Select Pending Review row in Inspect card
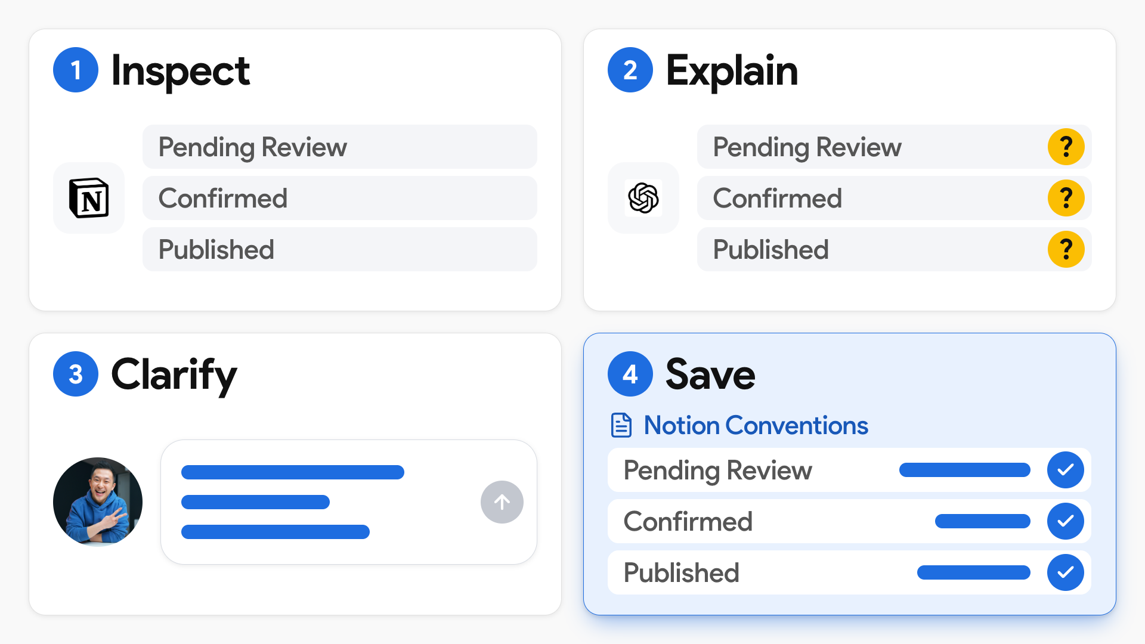Screen dimensions: 1145x644 click(340, 147)
